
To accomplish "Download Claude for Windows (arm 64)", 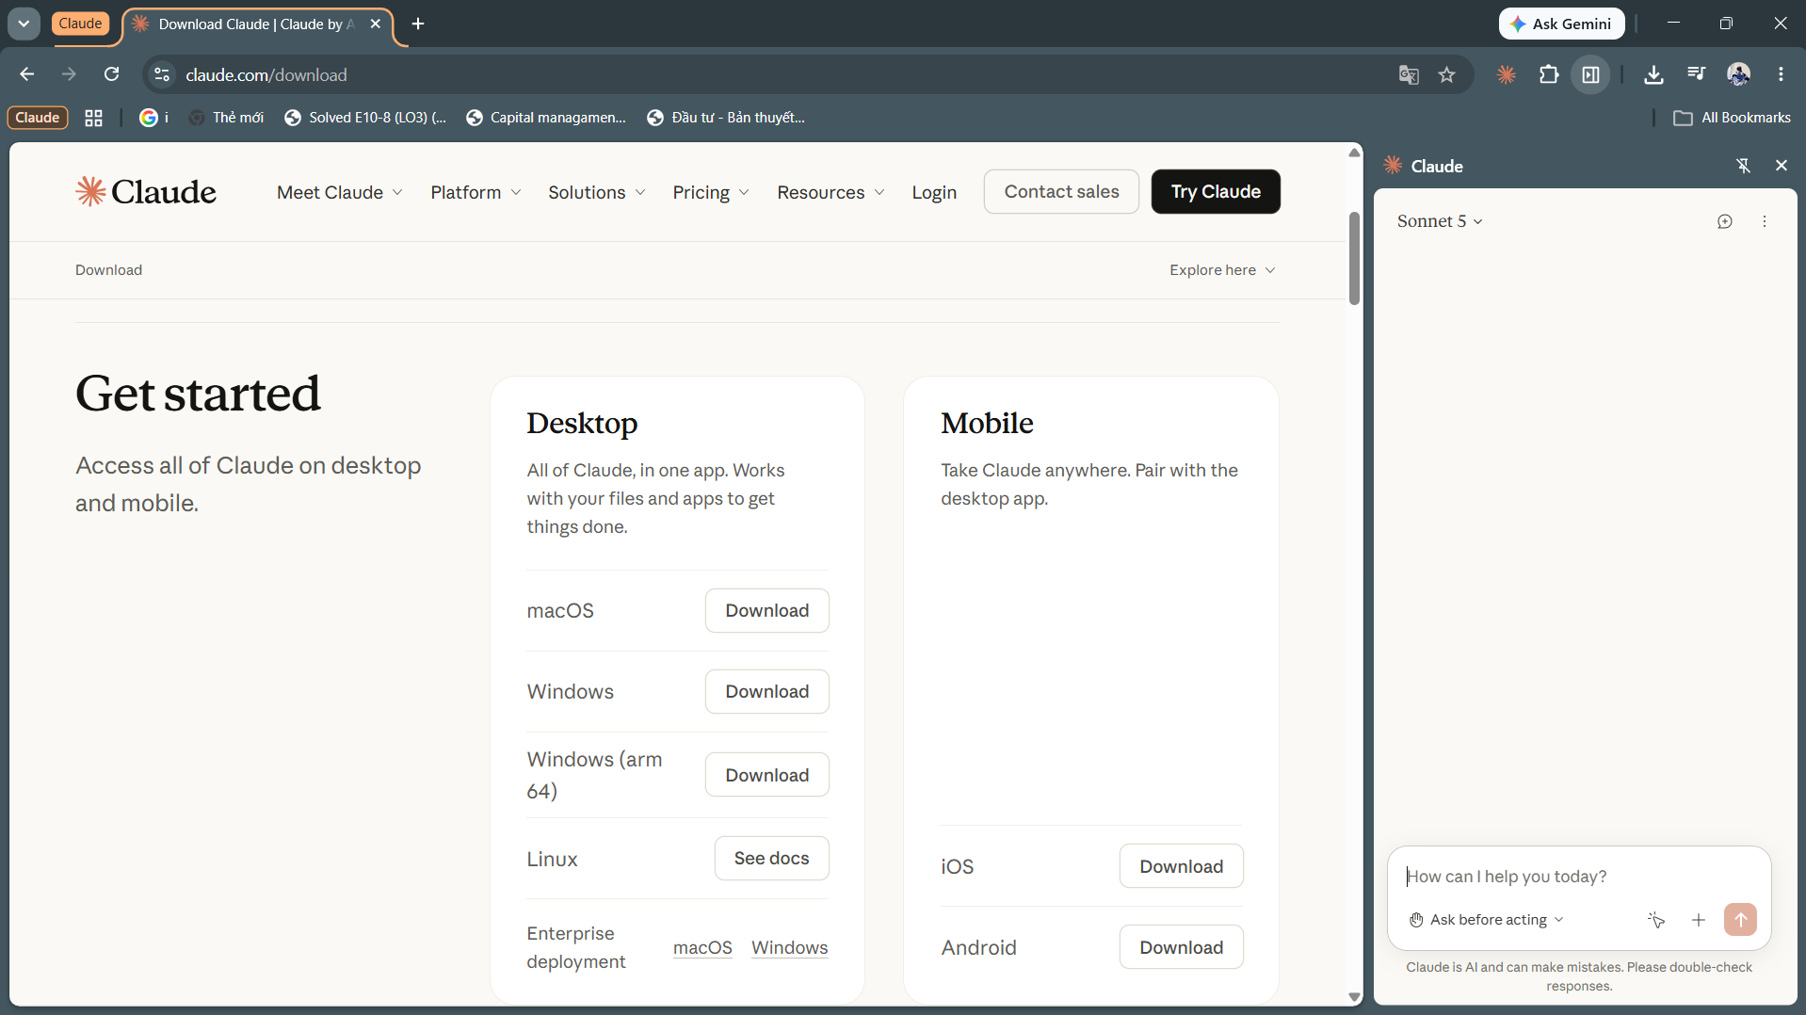I will coord(767,775).
